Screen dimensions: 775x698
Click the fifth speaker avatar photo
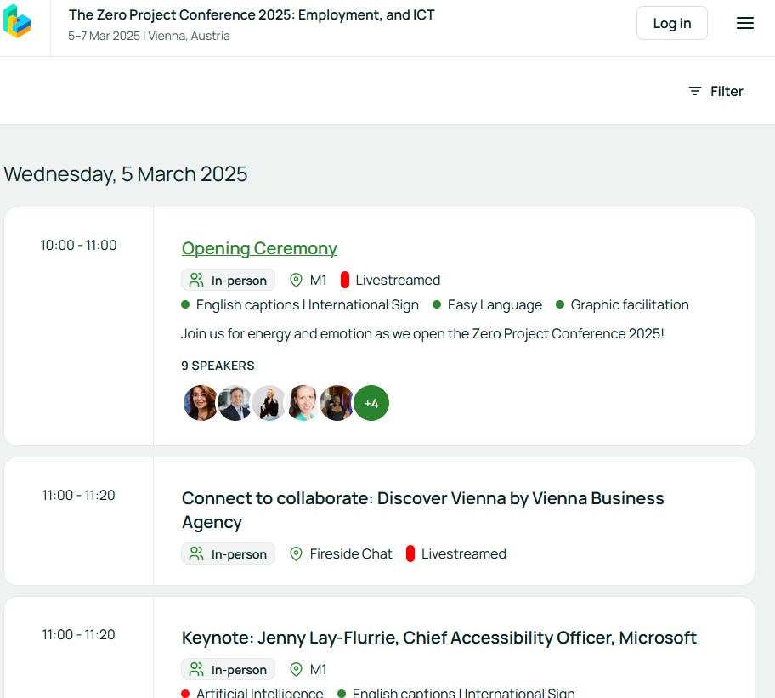tap(337, 403)
